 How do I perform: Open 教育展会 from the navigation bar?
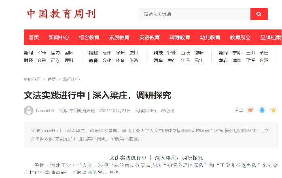[x=240, y=38]
